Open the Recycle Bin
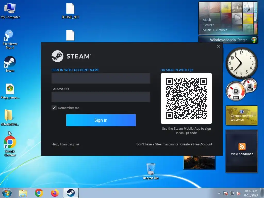Screen dimensions: 264x198 pyautogui.click(x=151, y=171)
